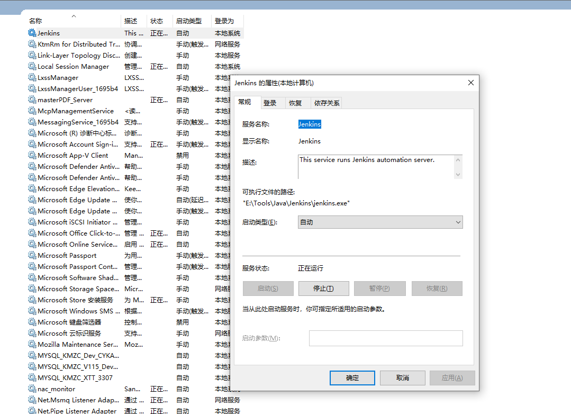571x414 pixels.
Task: Click gear icon of Microsoft Storage Space service
Action: coord(32,289)
